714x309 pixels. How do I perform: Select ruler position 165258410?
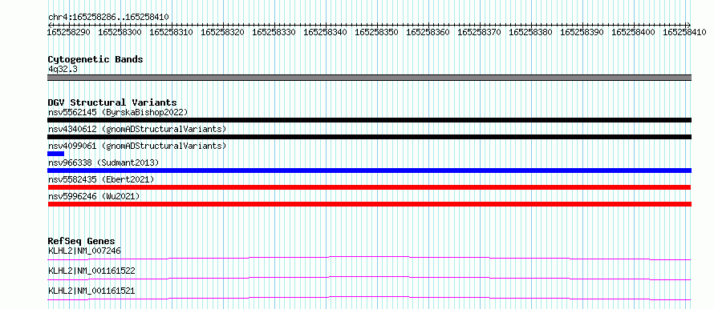point(684,32)
